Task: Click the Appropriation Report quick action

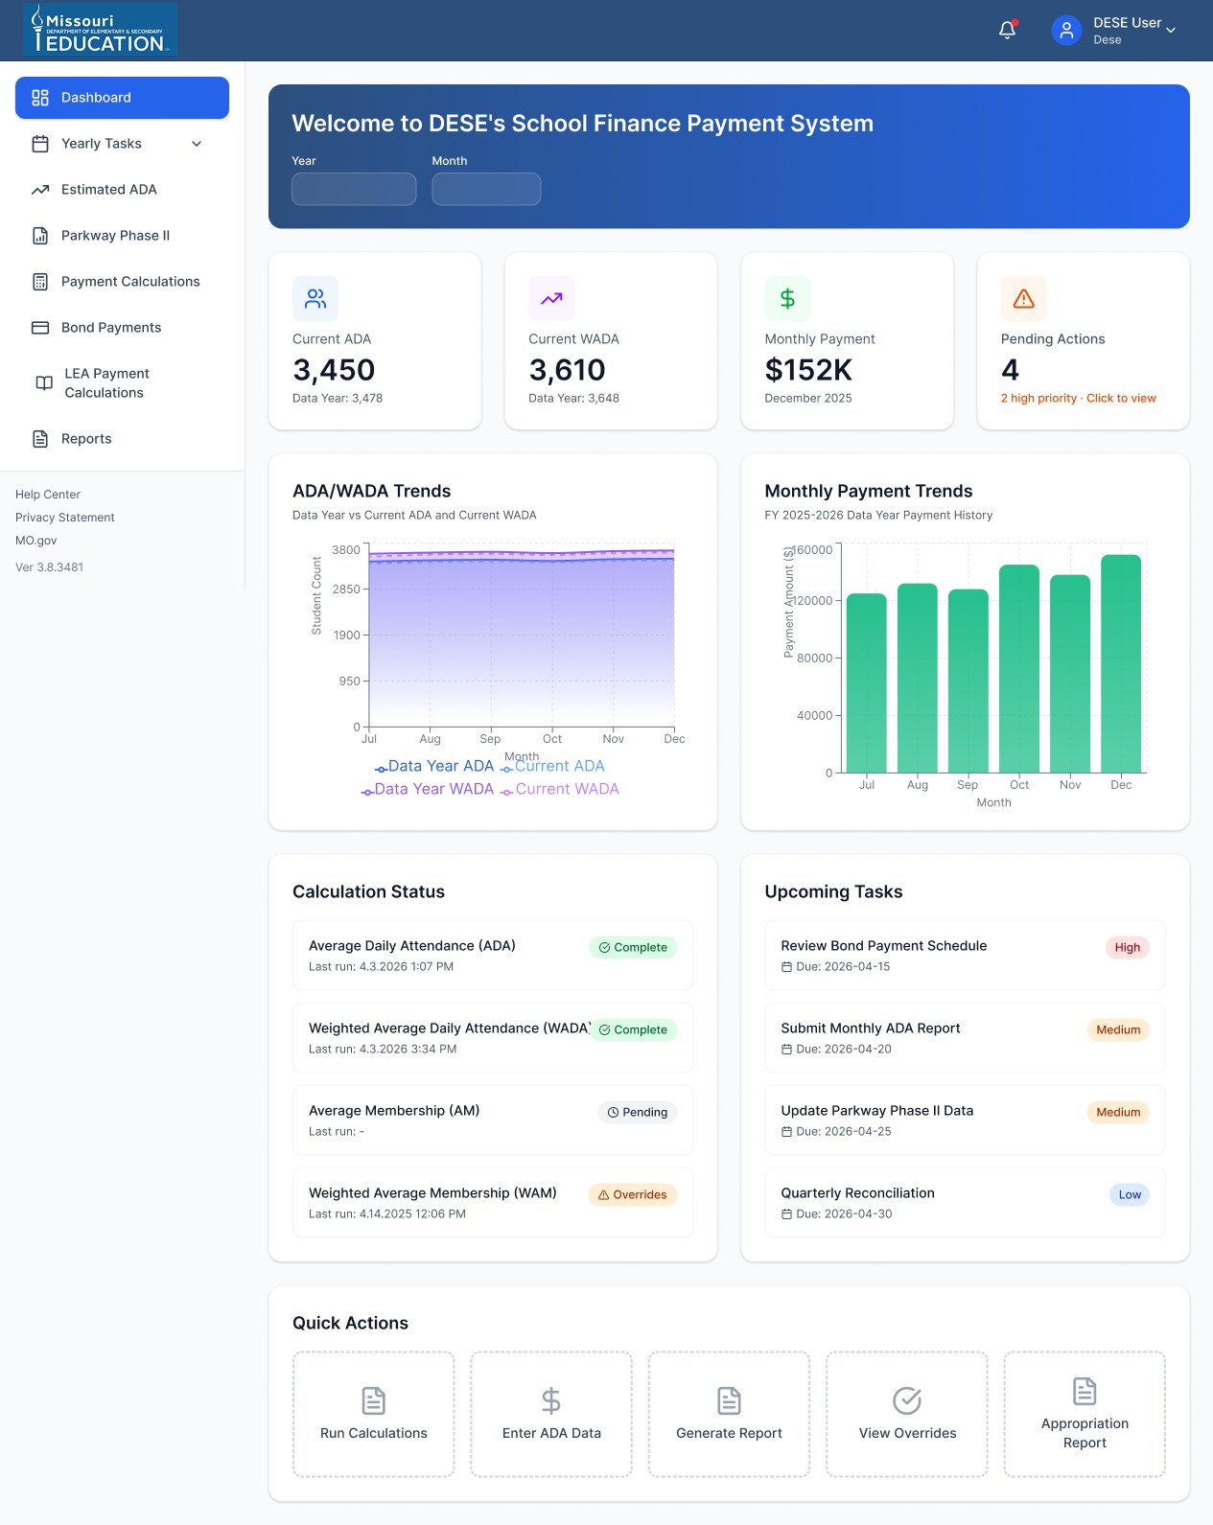Action: [1085, 1415]
